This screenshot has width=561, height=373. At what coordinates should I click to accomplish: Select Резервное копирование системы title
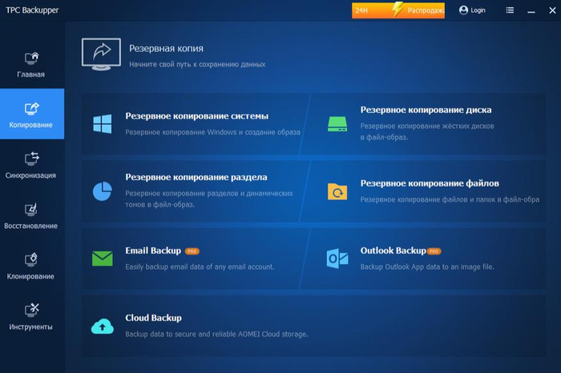coord(196,116)
